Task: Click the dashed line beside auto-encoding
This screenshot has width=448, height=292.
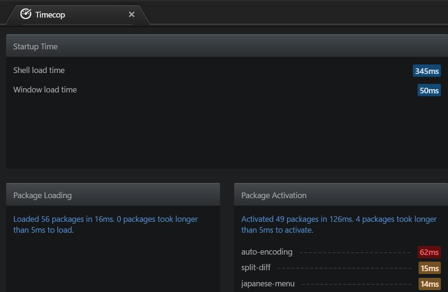Action: (355, 253)
